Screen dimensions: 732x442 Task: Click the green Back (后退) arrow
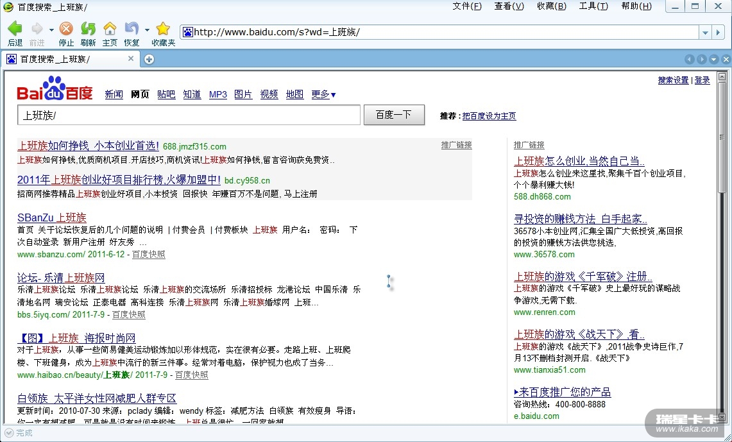pos(15,29)
